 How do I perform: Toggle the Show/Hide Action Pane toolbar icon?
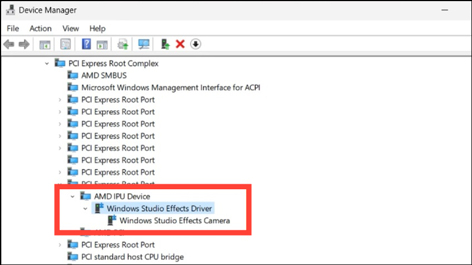[102, 45]
